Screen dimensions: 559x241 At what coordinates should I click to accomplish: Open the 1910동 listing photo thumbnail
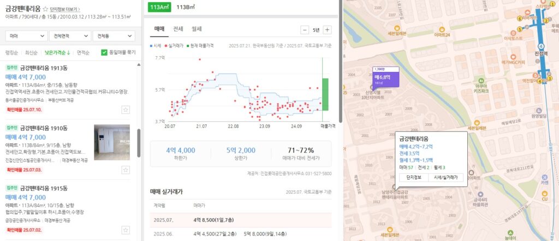click(x=112, y=142)
